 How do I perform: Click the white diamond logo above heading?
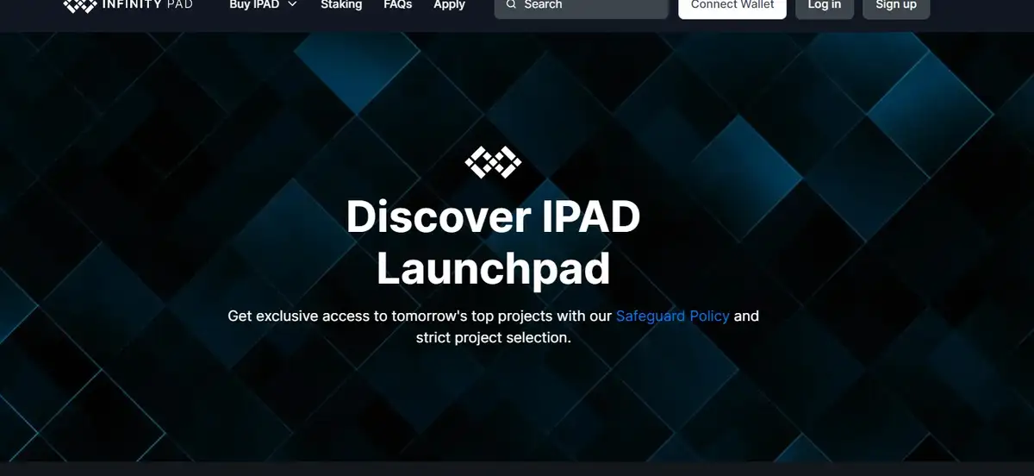[x=493, y=162]
